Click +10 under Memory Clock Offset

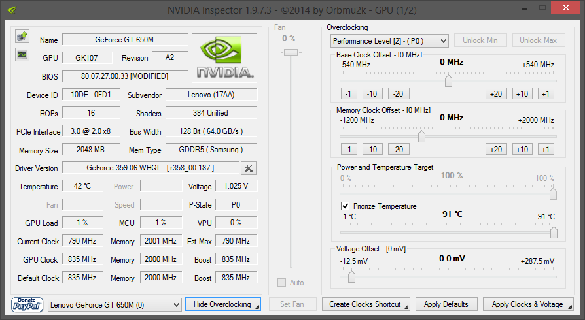point(522,150)
